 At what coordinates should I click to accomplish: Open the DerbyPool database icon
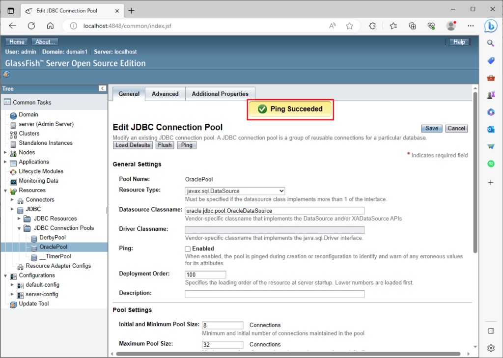pyautogui.click(x=34, y=238)
